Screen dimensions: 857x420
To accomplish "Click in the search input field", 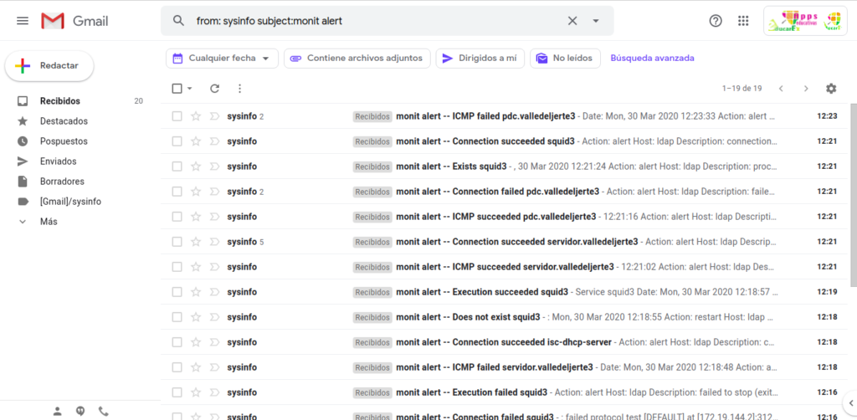I will coord(377,21).
